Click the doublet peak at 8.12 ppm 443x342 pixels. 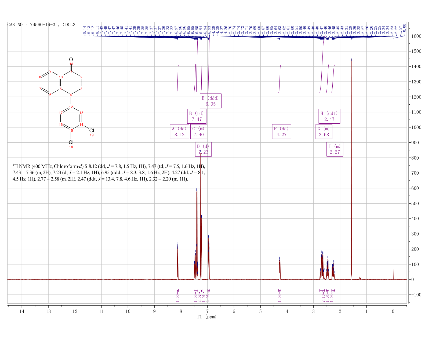click(177, 262)
